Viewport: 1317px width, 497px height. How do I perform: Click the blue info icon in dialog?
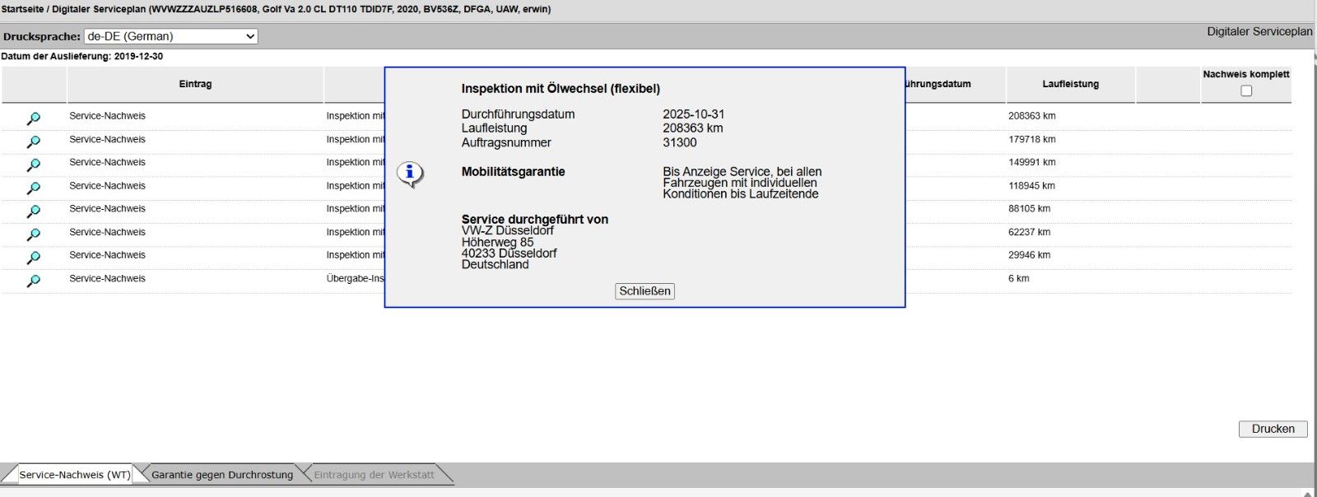point(409,173)
